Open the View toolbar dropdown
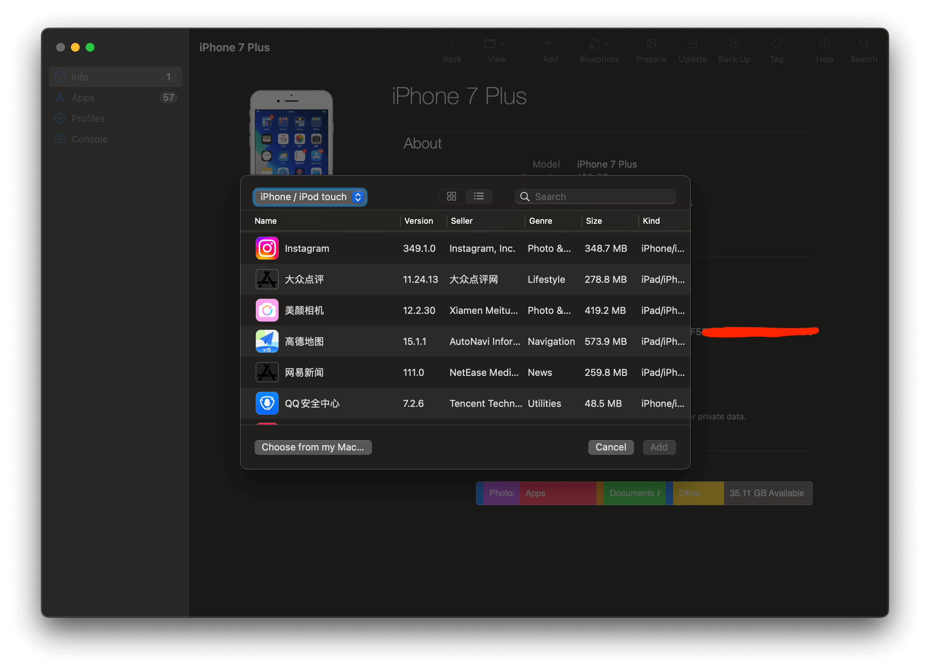Image resolution: width=930 pixels, height=672 pixels. tap(494, 44)
